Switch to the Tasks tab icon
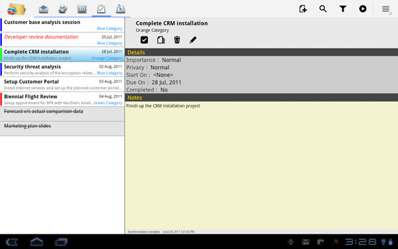The height and width of the screenshot is (249, 398). (101, 9)
